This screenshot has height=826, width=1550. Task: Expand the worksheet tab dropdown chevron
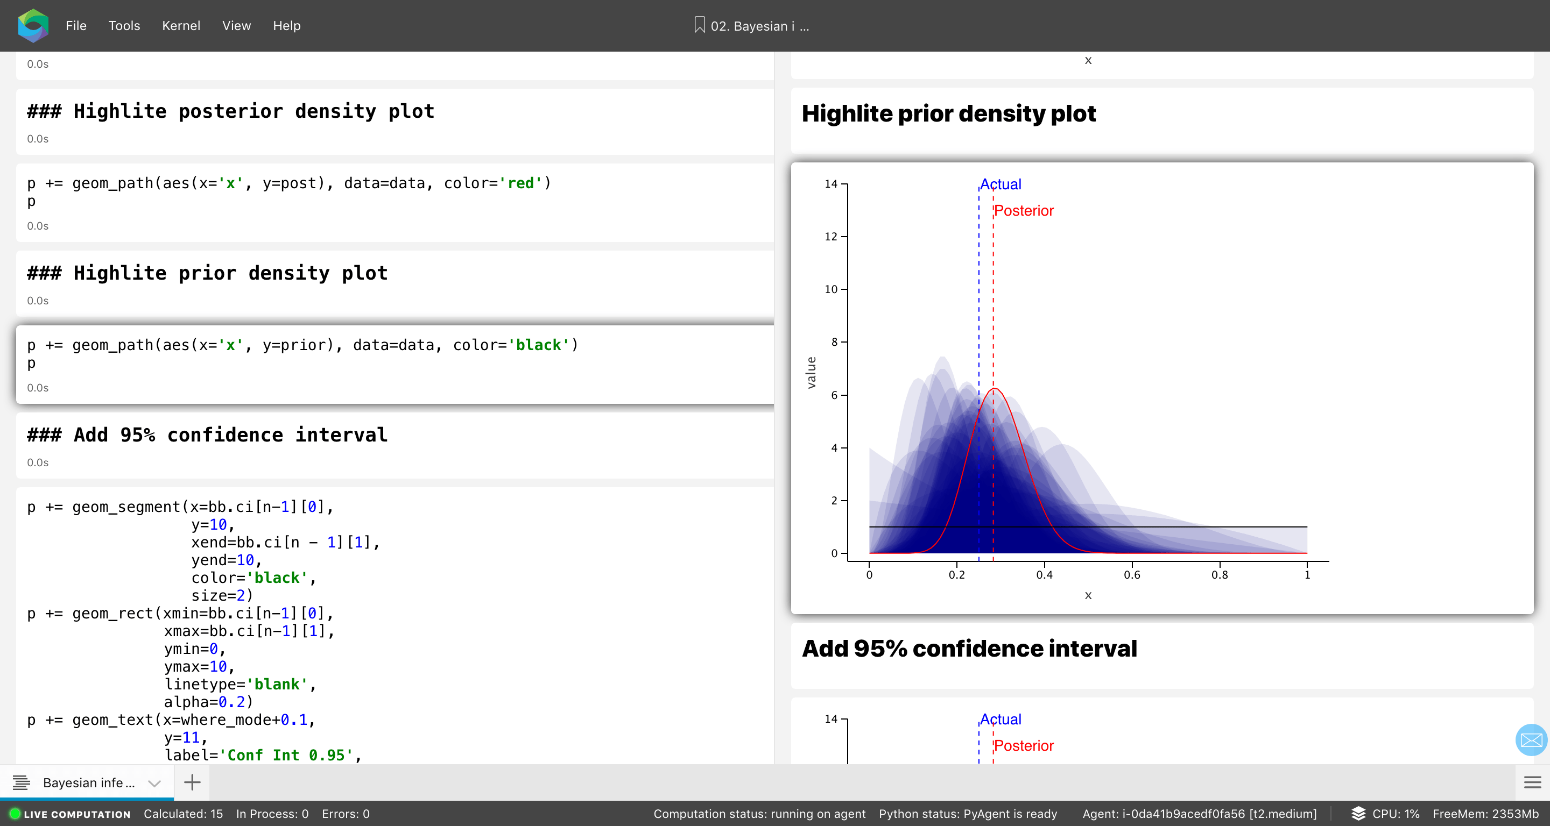coord(154,784)
